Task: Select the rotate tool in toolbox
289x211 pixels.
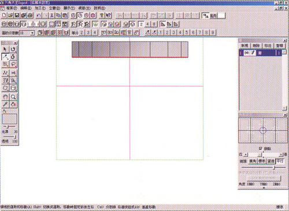Action: [x=13, y=49]
